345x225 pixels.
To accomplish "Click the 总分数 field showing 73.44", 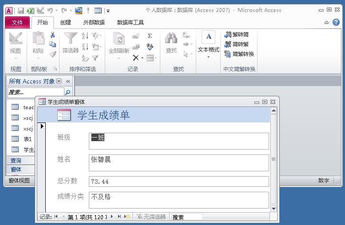I will click(x=179, y=182).
